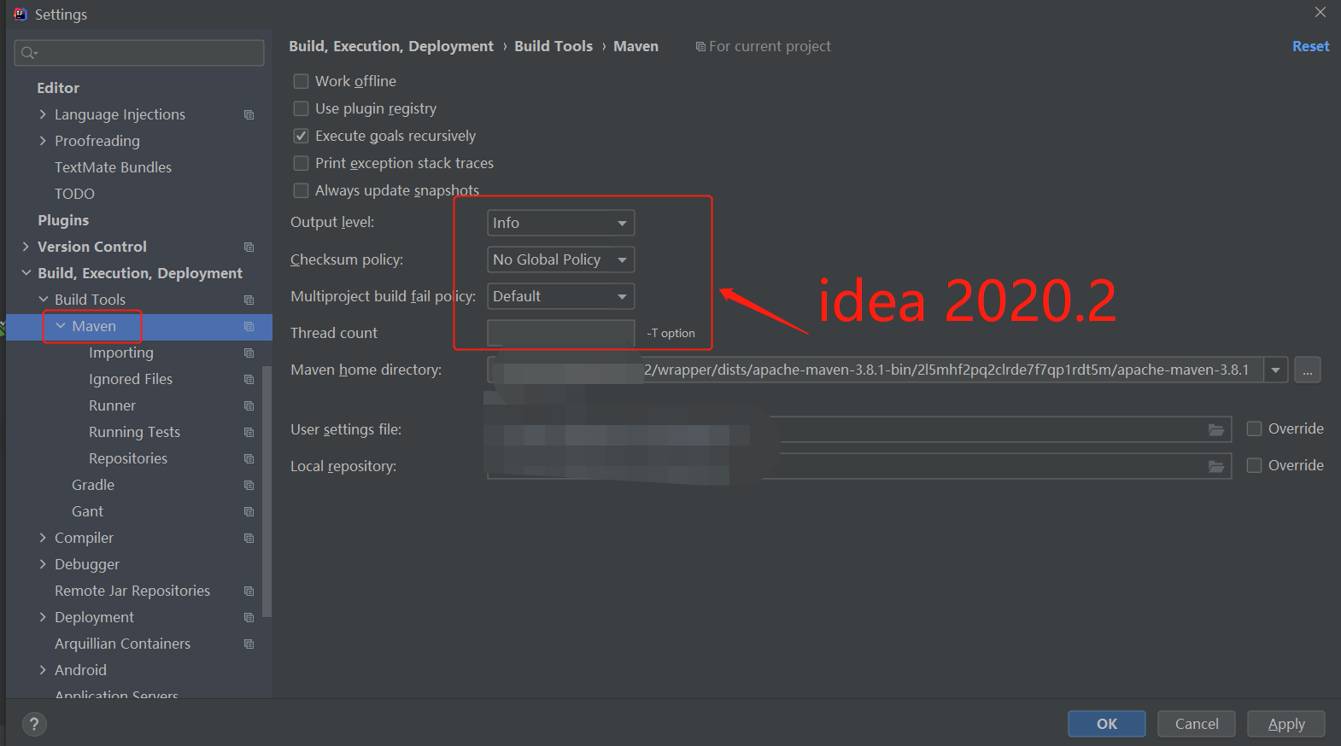Expand the Version Control node
This screenshot has height=746, width=1341.
point(26,247)
